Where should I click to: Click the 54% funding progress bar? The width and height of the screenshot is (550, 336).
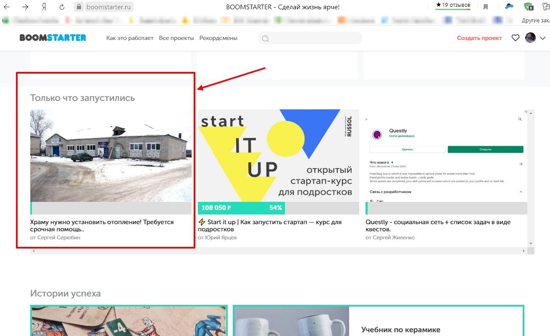point(241,208)
